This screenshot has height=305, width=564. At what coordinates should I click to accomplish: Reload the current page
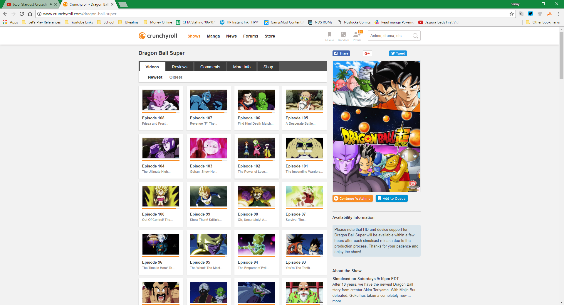point(22,14)
